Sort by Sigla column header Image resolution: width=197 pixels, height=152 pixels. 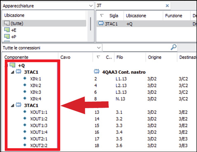click(114, 16)
